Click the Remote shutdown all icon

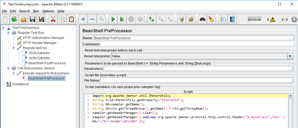pyautogui.click(x=170, y=19)
